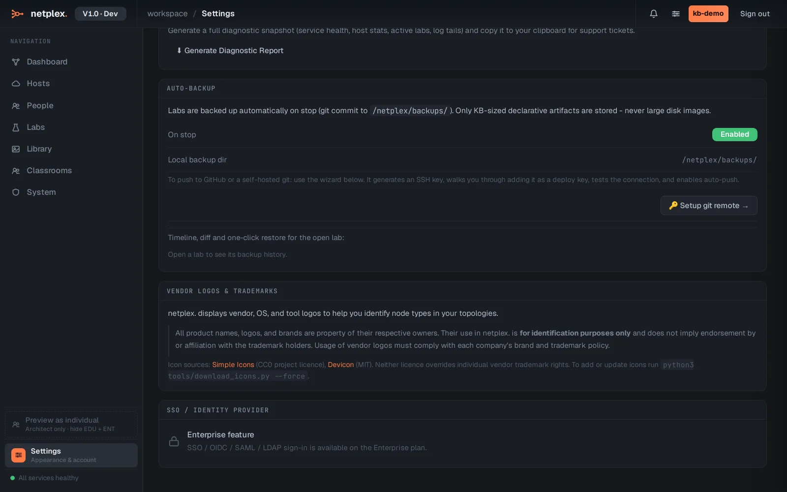Click the System shield icon
The image size is (787, 492).
click(x=16, y=192)
